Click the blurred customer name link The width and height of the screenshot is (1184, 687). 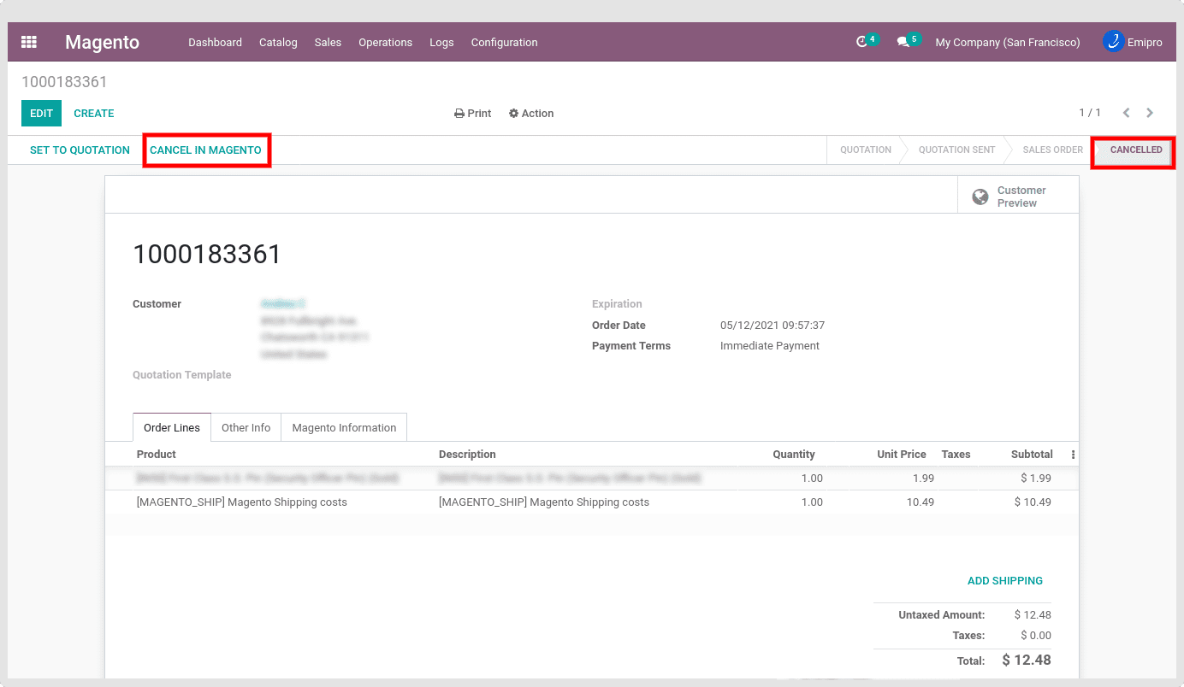(x=282, y=304)
